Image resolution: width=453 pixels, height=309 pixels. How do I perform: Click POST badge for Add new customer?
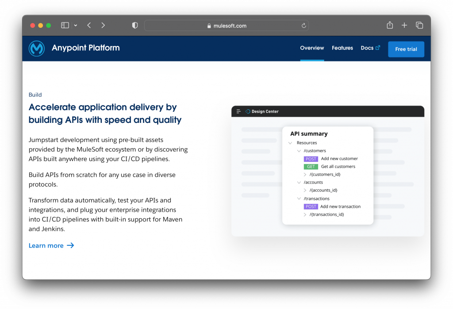coord(311,159)
